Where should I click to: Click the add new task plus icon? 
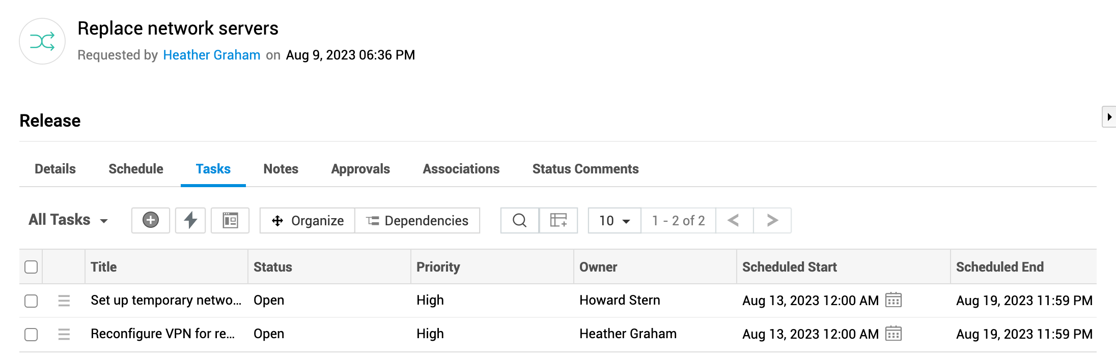[150, 220]
